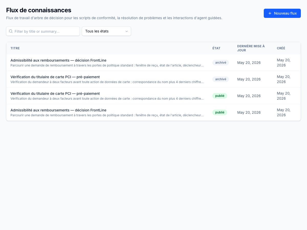Sort by the TITRE column header

[15, 48]
